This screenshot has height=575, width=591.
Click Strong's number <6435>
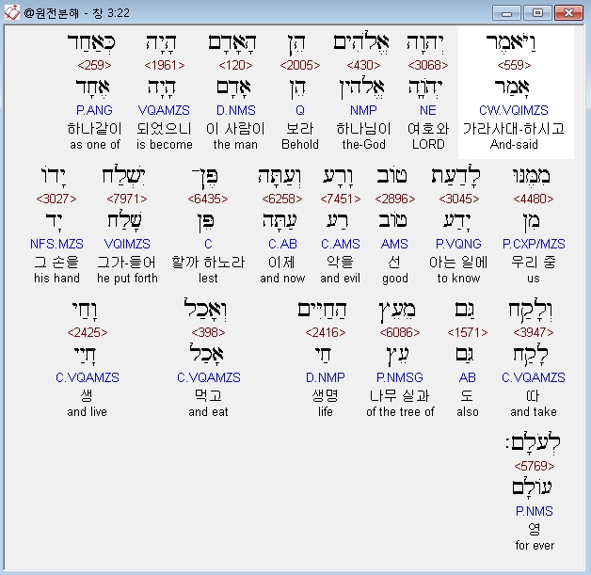tap(208, 199)
